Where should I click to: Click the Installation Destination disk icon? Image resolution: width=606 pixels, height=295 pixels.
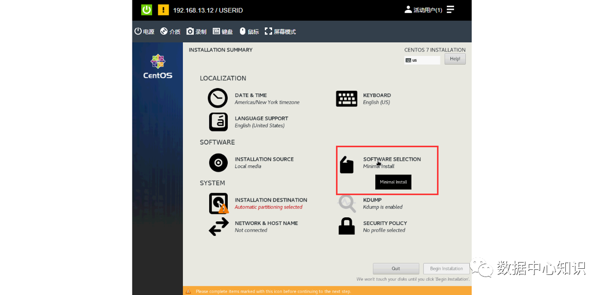point(218,203)
